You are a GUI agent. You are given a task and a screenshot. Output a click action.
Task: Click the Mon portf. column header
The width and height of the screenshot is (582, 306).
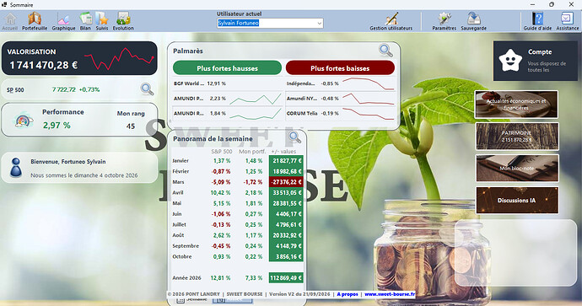(x=252, y=152)
